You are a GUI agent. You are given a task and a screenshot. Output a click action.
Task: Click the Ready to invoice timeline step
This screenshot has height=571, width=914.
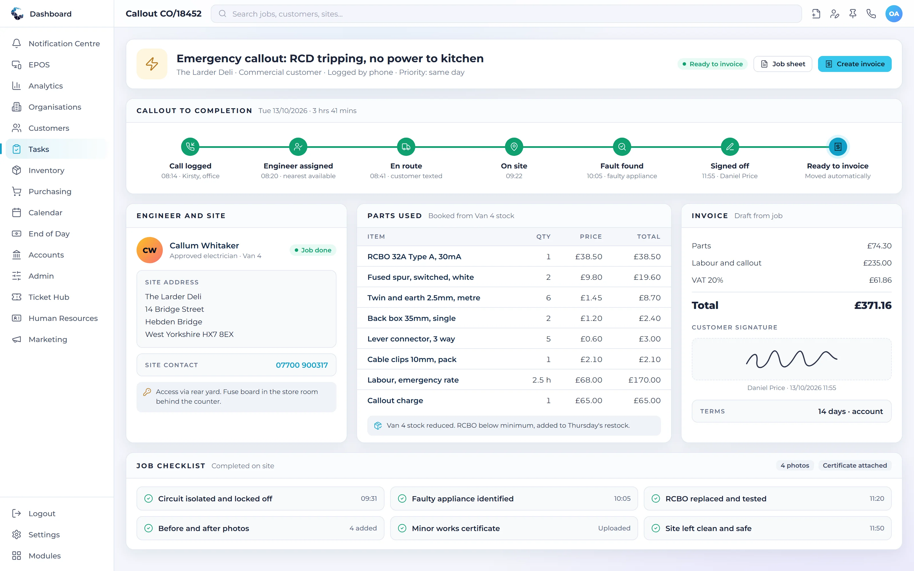tap(838, 147)
